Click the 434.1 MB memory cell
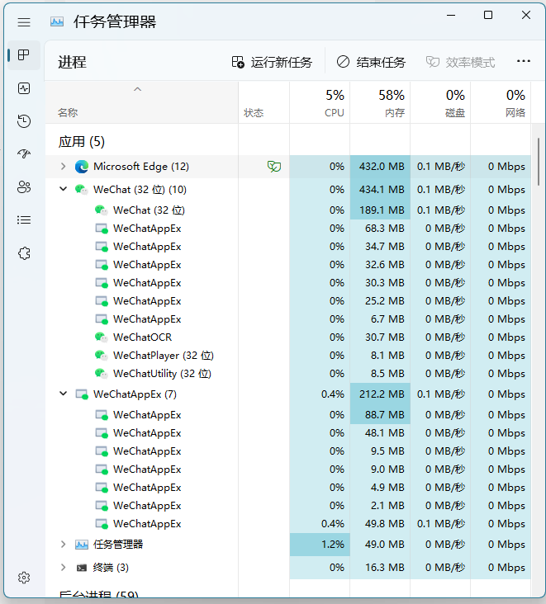Screen dimensions: 546x604 (380, 190)
